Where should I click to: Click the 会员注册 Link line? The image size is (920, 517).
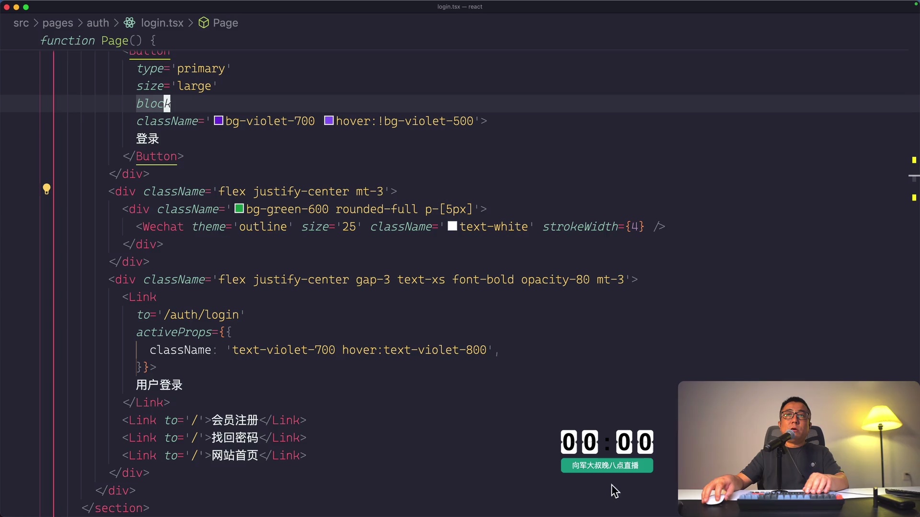[x=214, y=420]
